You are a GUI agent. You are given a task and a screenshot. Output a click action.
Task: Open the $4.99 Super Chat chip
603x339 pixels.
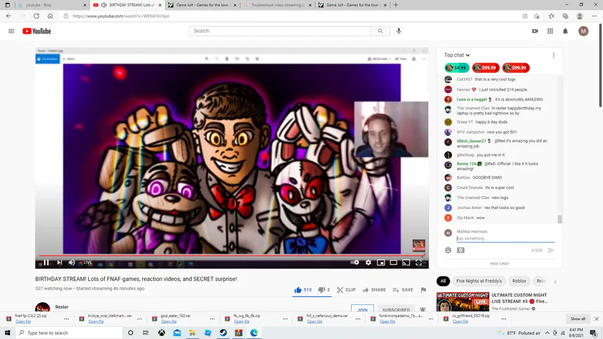click(x=457, y=68)
